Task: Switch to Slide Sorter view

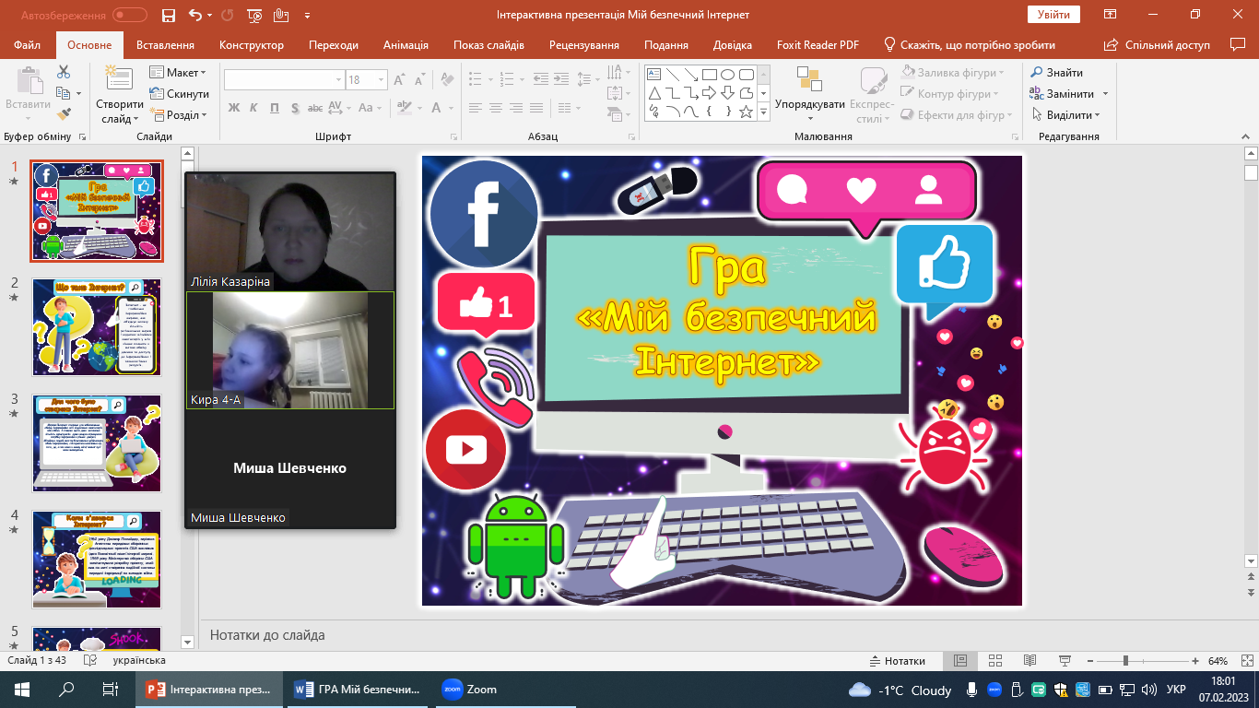Action: (994, 661)
